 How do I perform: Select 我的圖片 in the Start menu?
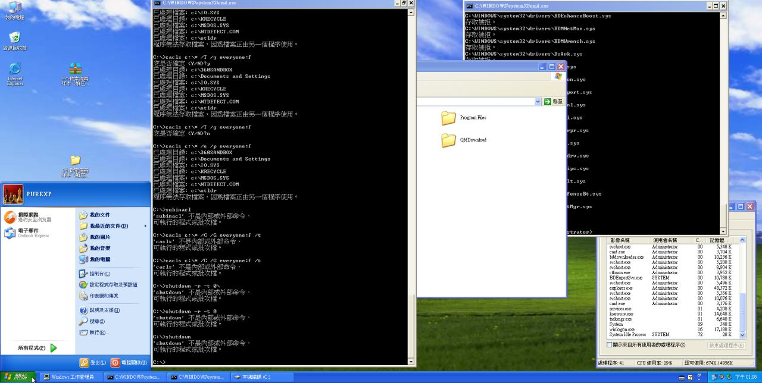(99, 237)
